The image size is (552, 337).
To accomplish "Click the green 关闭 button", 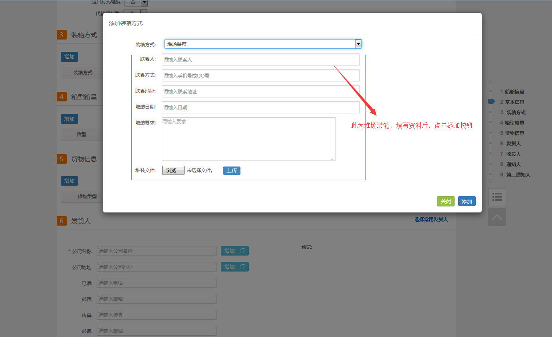I will pos(445,201).
